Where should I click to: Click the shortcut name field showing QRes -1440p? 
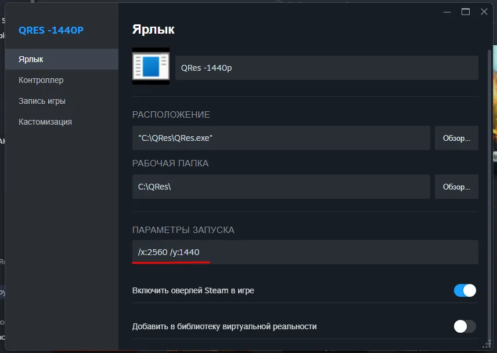click(326, 68)
